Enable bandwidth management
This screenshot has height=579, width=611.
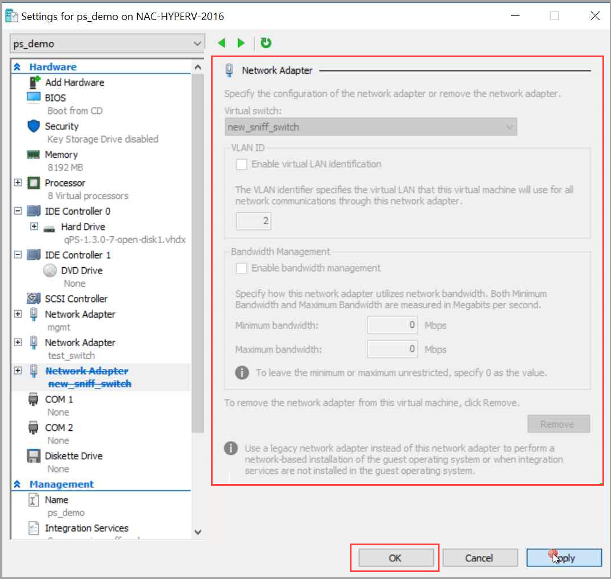point(241,268)
